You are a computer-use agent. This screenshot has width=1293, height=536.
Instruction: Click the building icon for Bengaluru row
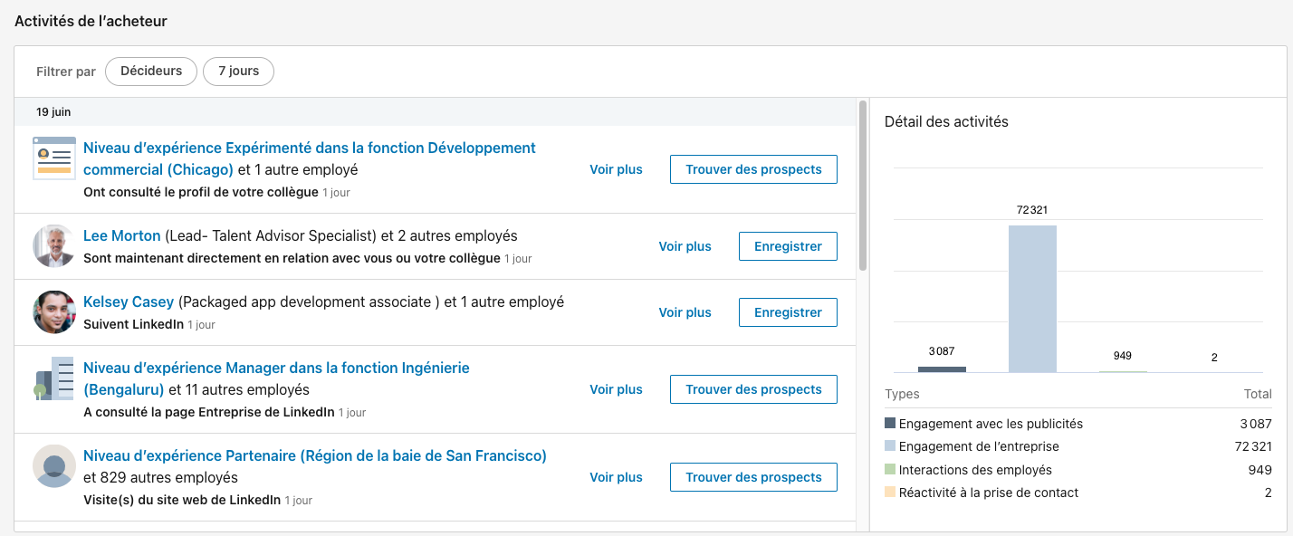(54, 378)
